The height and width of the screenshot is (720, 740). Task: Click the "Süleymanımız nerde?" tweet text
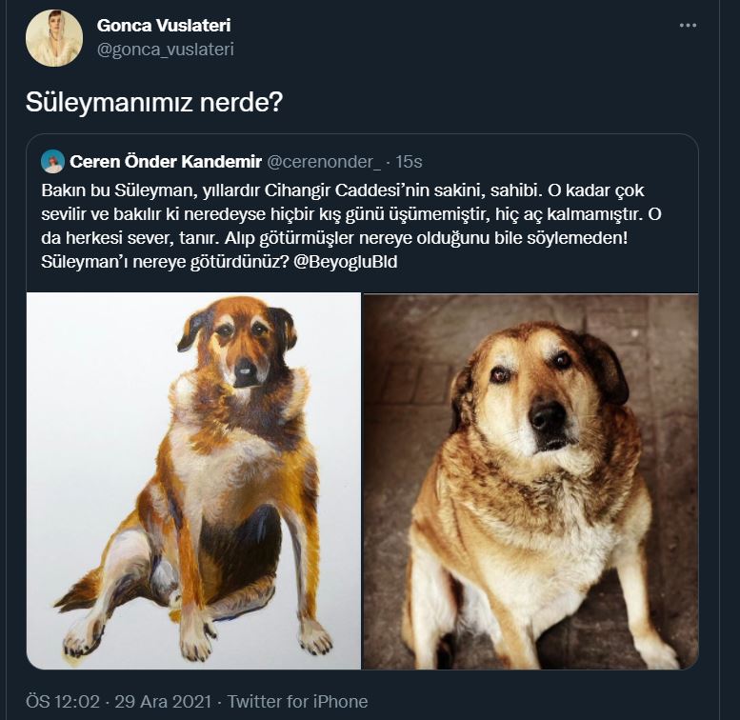click(x=154, y=102)
